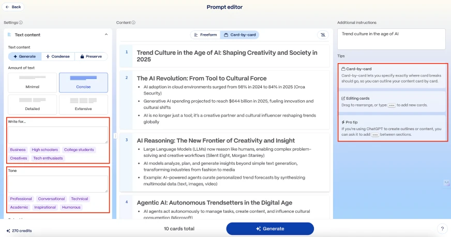Screen dimensions: 451x237
Task: Pick the Creatives audience chip
Action: coord(19,158)
